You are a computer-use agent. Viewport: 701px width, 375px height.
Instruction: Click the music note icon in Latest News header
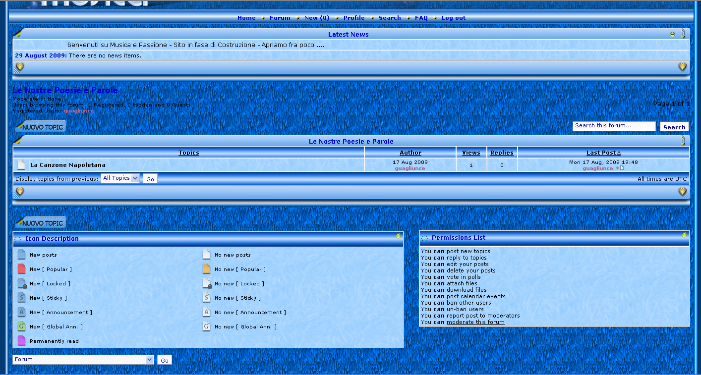[683, 34]
